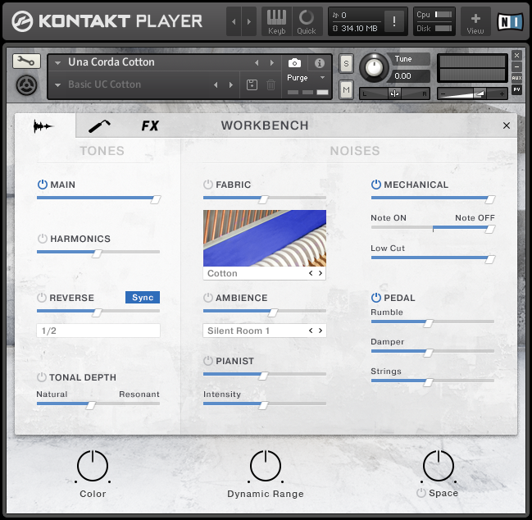The image size is (532, 520).
Task: Select next Una Corda Cotton instrument arrow
Action: click(x=272, y=63)
